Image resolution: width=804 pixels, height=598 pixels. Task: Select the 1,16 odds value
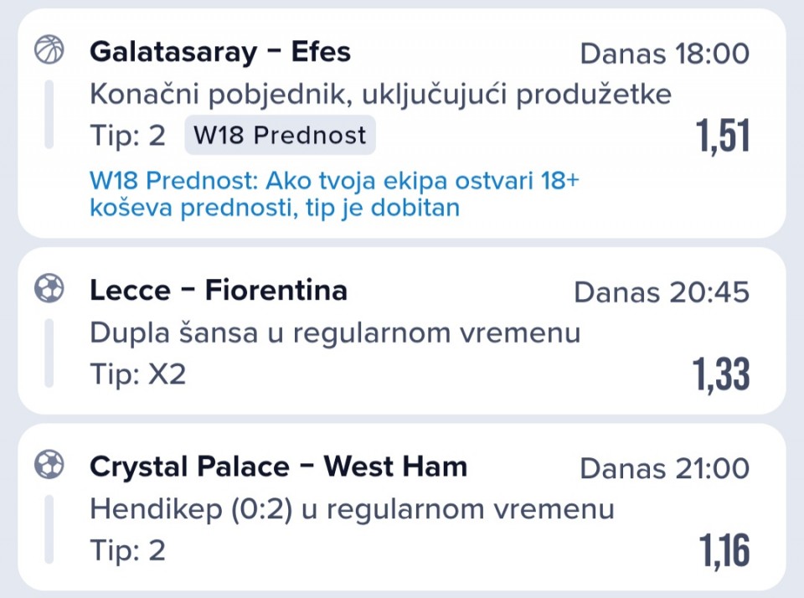click(x=724, y=550)
